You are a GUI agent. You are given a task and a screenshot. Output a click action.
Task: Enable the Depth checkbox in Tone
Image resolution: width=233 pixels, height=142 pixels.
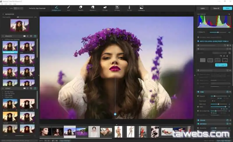pyautogui.click(x=198, y=107)
